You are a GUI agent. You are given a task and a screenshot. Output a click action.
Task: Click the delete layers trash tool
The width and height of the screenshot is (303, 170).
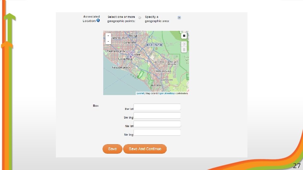coord(184,50)
